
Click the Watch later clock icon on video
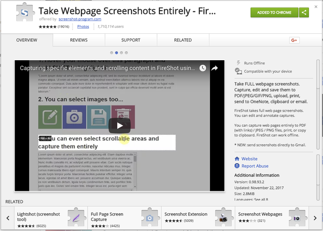[203, 68]
